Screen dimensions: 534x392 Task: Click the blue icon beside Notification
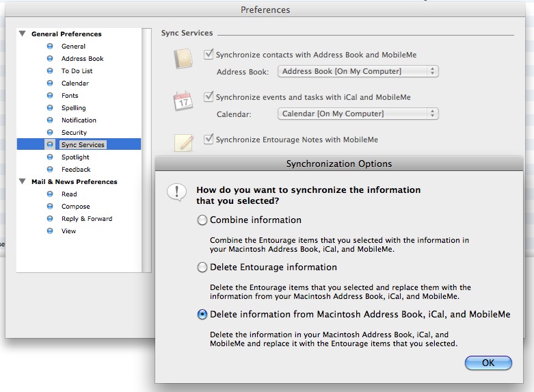tap(50, 120)
